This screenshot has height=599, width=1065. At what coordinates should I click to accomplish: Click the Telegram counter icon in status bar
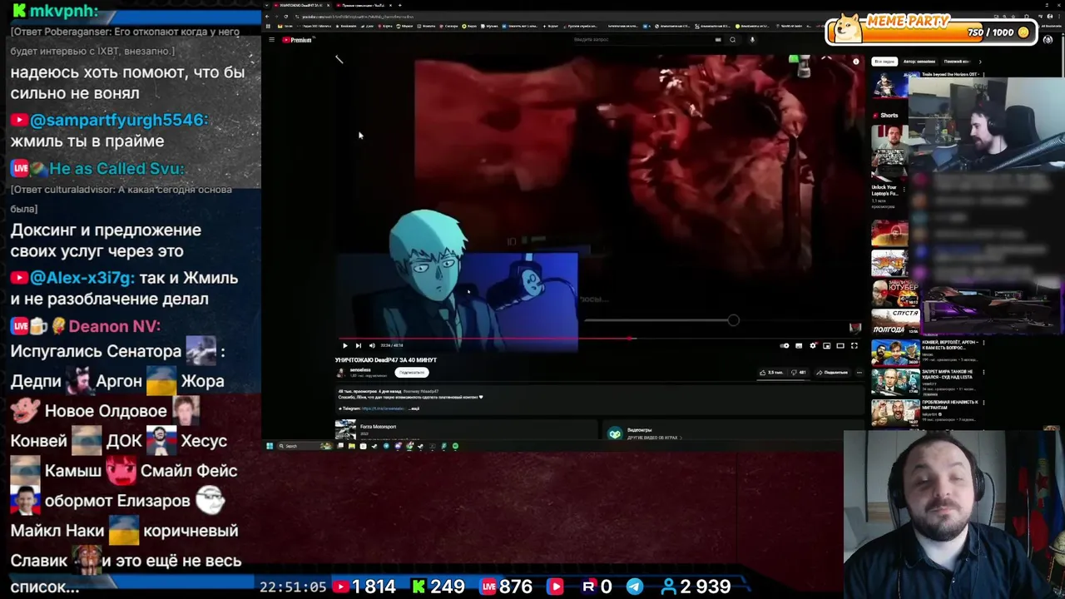634,587
